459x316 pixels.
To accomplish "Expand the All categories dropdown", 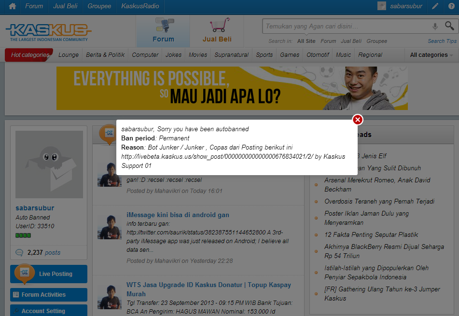I will coord(431,55).
